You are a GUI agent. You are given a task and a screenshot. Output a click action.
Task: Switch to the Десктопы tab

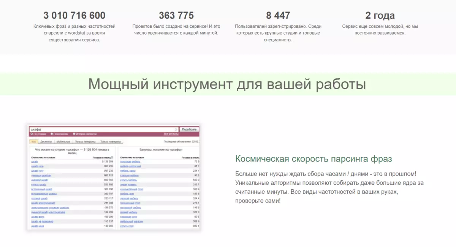click(x=46, y=141)
